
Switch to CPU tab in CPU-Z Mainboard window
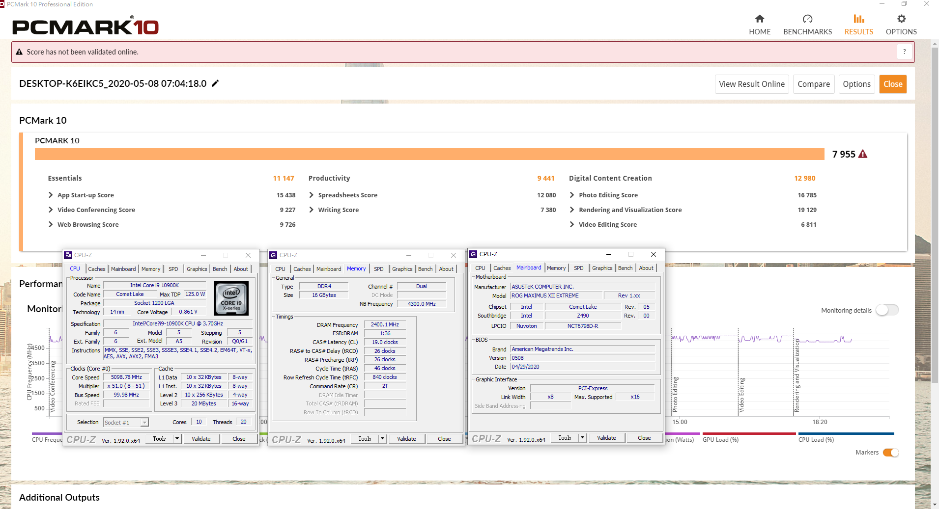pyautogui.click(x=480, y=268)
